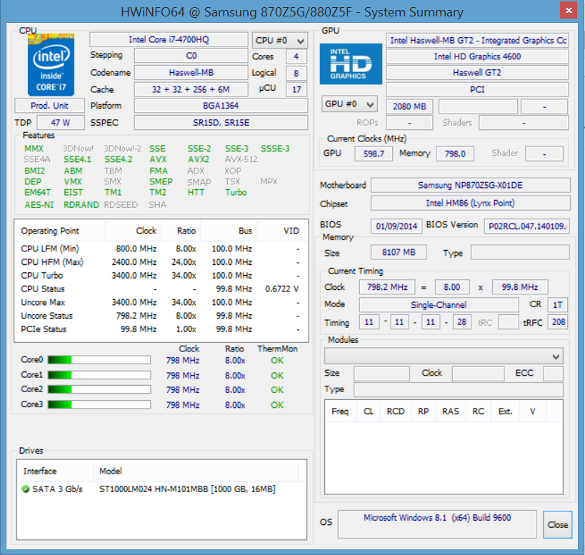Click the memory Mode field Single-Channel

[x=439, y=305]
